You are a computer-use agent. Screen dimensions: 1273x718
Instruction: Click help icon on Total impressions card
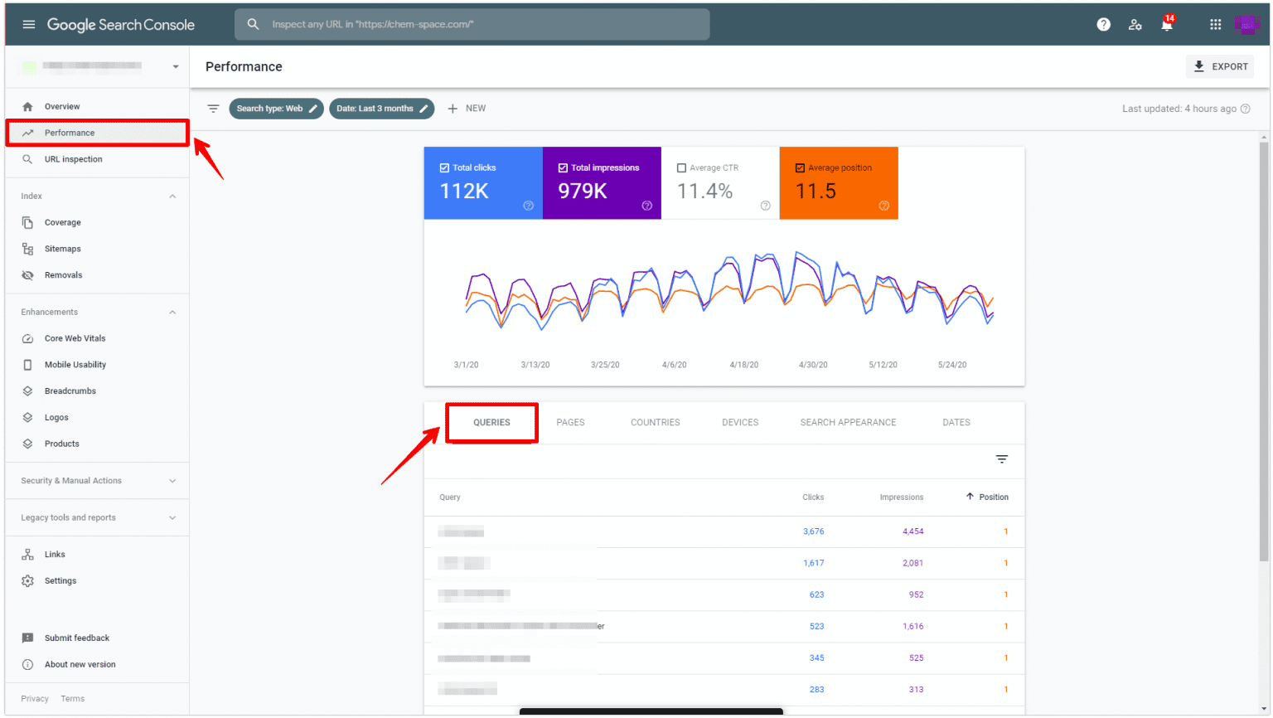646,206
